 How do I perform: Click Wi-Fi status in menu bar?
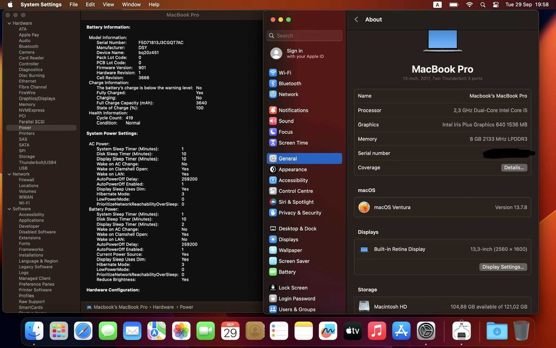(x=469, y=4)
